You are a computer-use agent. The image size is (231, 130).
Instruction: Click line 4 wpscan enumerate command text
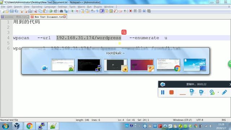click(90, 38)
